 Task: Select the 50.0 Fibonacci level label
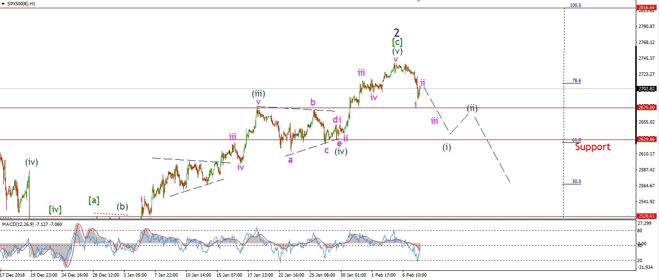coord(576,182)
